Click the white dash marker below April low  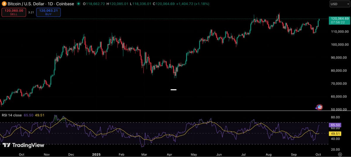(x=173, y=90)
